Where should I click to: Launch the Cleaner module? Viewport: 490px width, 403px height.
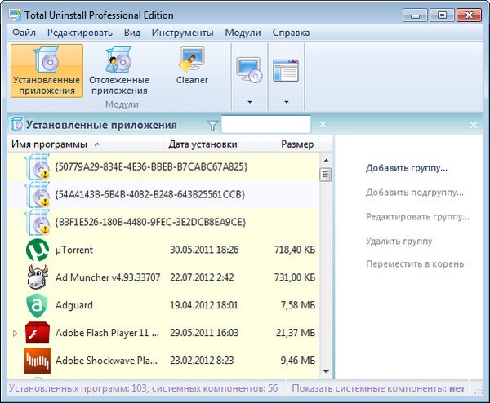click(x=192, y=65)
